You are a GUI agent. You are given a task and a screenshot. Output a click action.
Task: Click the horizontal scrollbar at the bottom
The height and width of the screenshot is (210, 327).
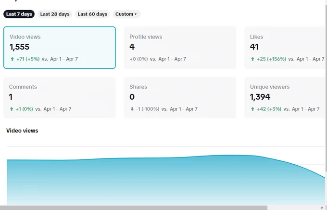coord(134,208)
